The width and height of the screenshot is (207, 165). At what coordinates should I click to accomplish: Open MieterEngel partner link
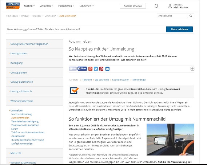click(x=139, y=80)
